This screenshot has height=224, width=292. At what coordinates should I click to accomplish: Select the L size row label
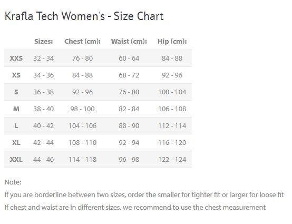16,126
